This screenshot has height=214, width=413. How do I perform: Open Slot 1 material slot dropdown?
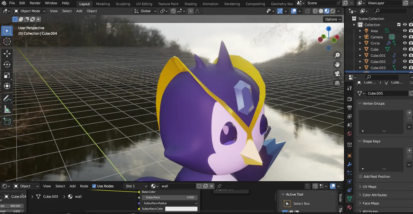136,186
